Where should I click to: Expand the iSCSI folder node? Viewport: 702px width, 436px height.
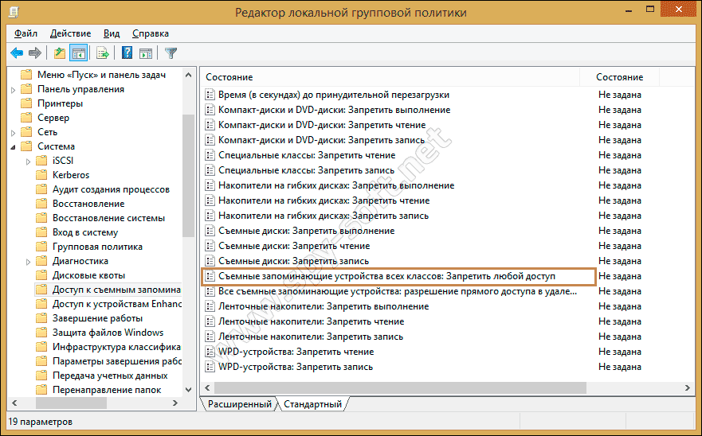pos(29,161)
